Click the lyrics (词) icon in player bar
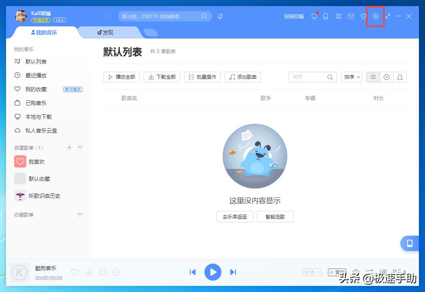The width and height of the screenshot is (425, 292). (x=382, y=272)
